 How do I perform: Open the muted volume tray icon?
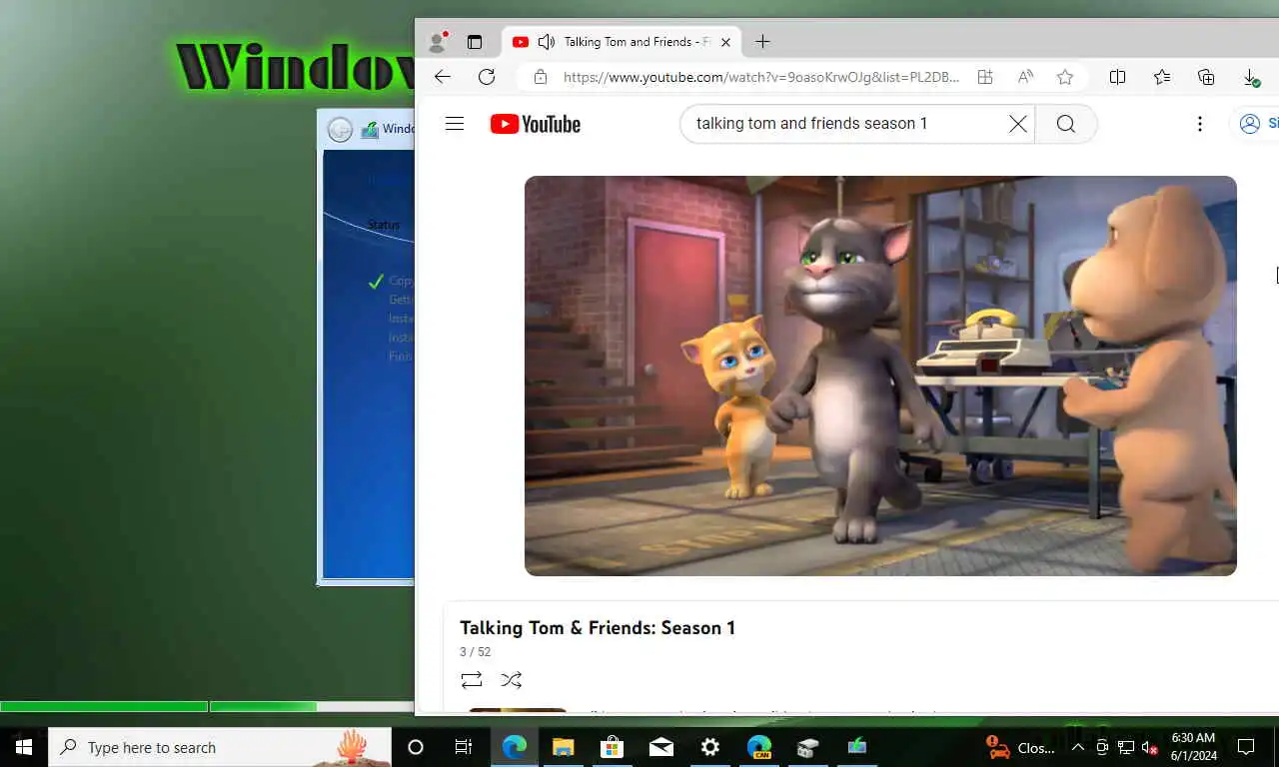coord(1150,747)
